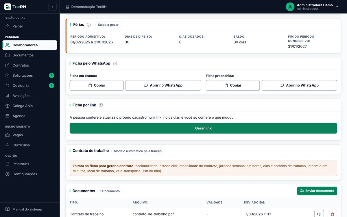Viewport: 347px width, 217px height.
Task: Open Configurações in the sidebar
Action: pos(30,174)
